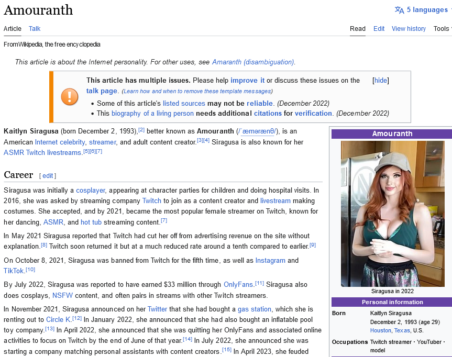Follow the 'improve it' link
This screenshot has height=357, width=452.
247,81
